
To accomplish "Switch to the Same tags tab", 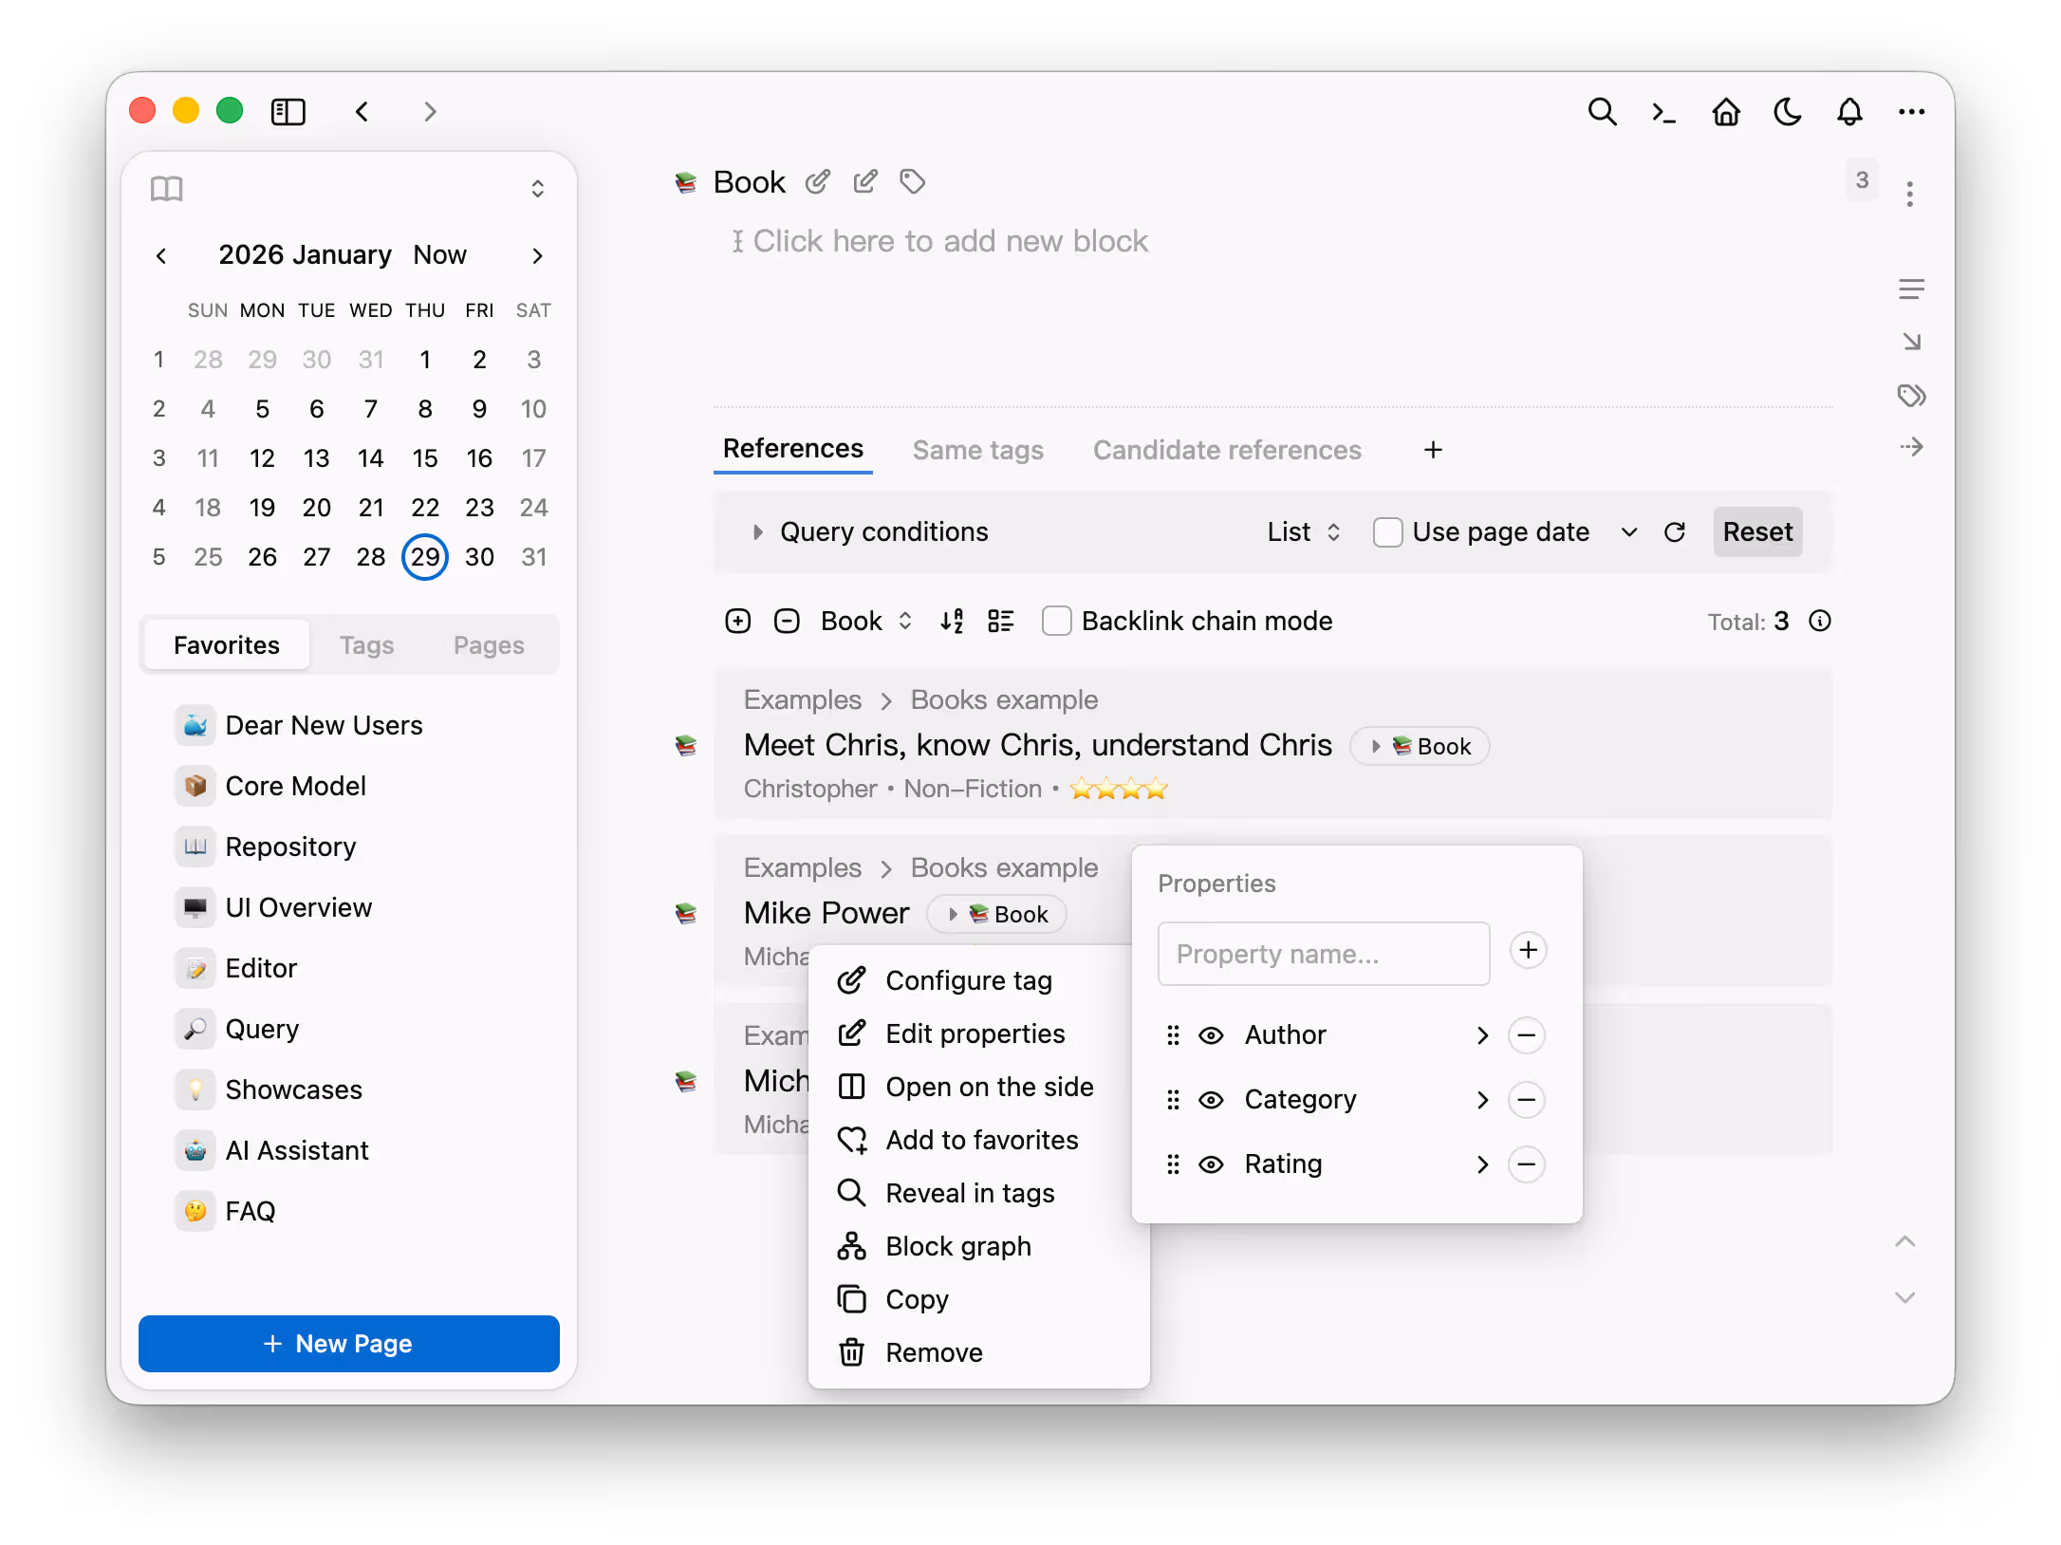I will point(977,450).
